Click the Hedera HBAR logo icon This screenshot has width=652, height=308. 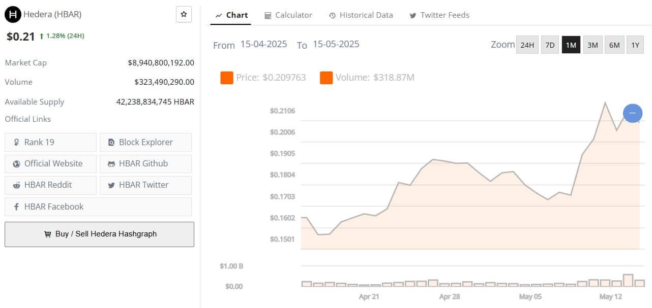(x=13, y=15)
